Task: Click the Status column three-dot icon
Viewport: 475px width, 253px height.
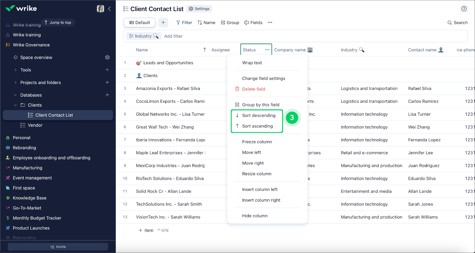Action: click(x=267, y=50)
